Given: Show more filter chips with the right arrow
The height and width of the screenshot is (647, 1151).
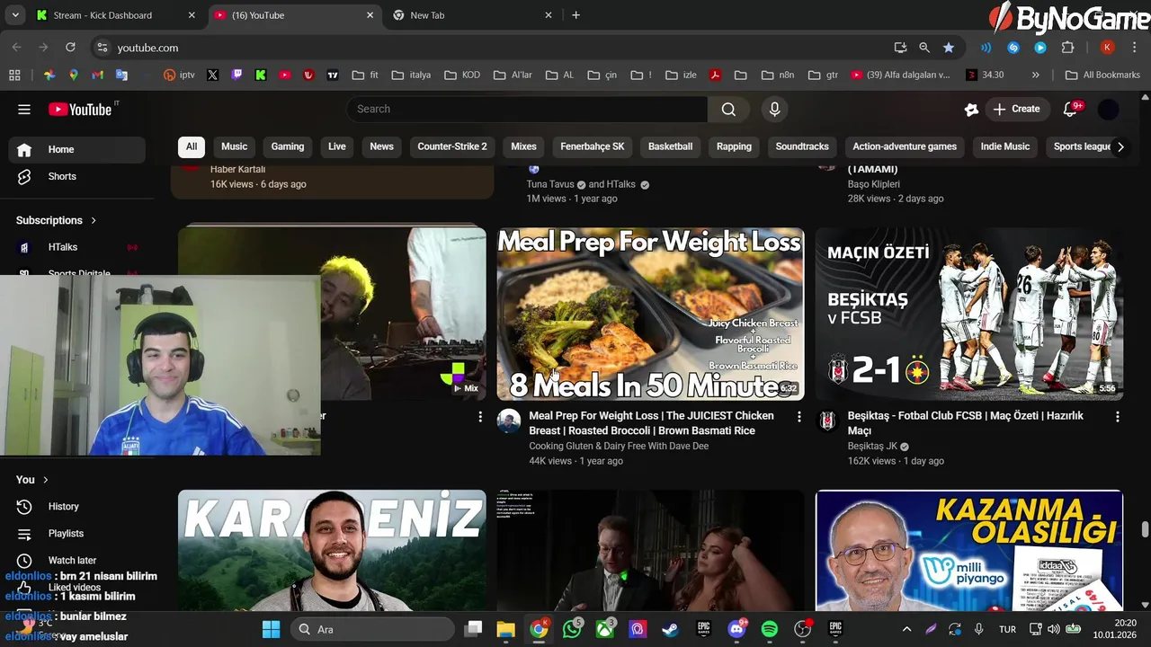Looking at the screenshot, I should [1120, 146].
